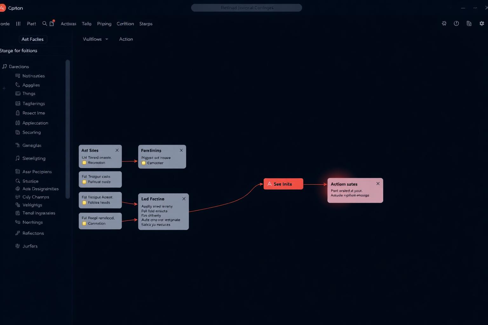Switch to the Action tab
The image size is (488, 325).
coord(126,39)
